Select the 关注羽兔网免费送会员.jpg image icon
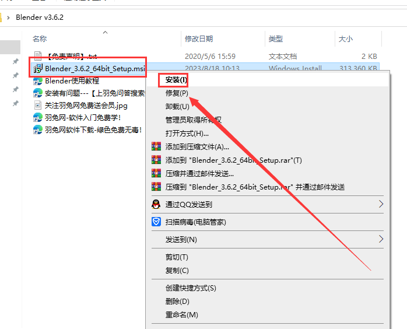 click(38, 106)
